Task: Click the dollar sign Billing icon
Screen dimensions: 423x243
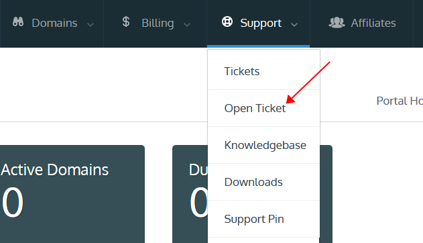Action: (126, 22)
